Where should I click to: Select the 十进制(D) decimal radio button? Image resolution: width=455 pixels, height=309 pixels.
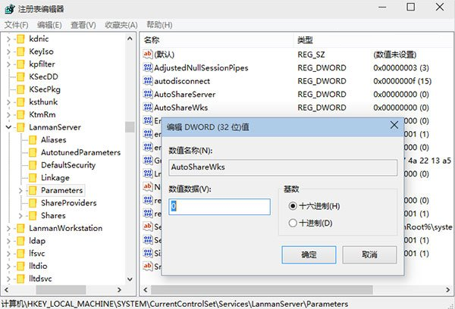tap(293, 223)
